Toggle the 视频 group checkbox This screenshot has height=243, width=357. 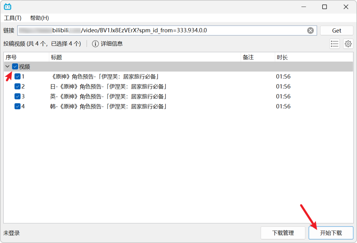click(15, 67)
